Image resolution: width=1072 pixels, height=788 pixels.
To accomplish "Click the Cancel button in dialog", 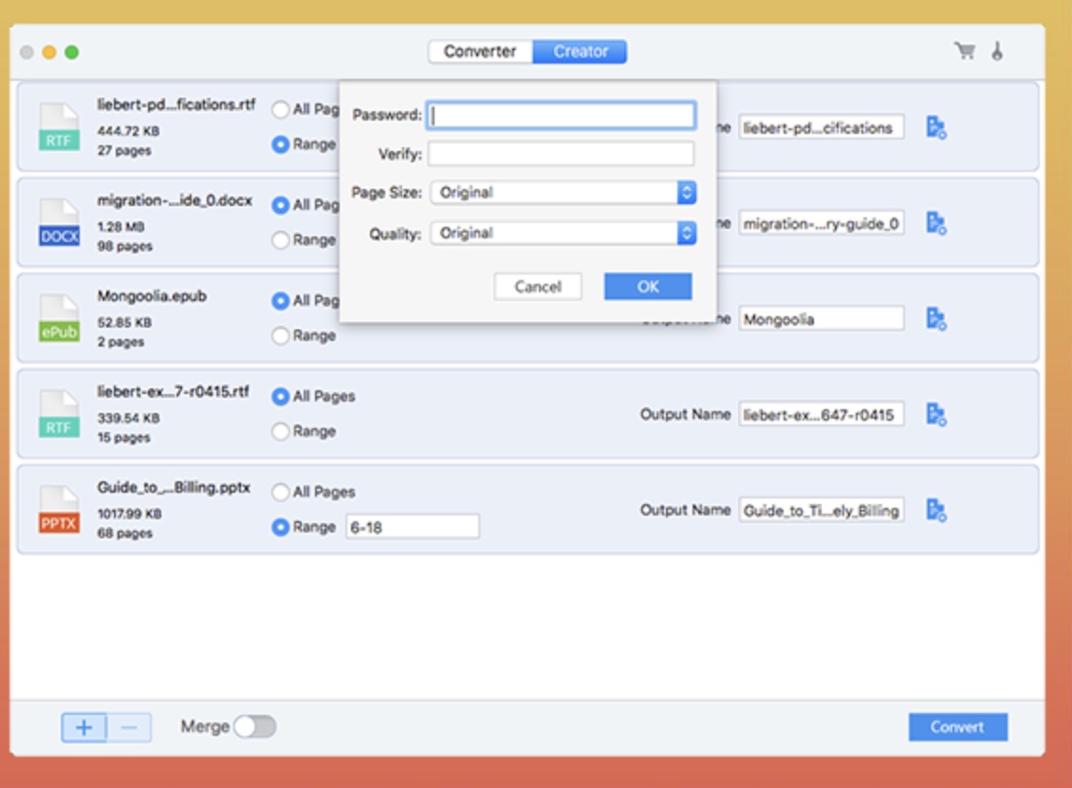I will [x=538, y=287].
